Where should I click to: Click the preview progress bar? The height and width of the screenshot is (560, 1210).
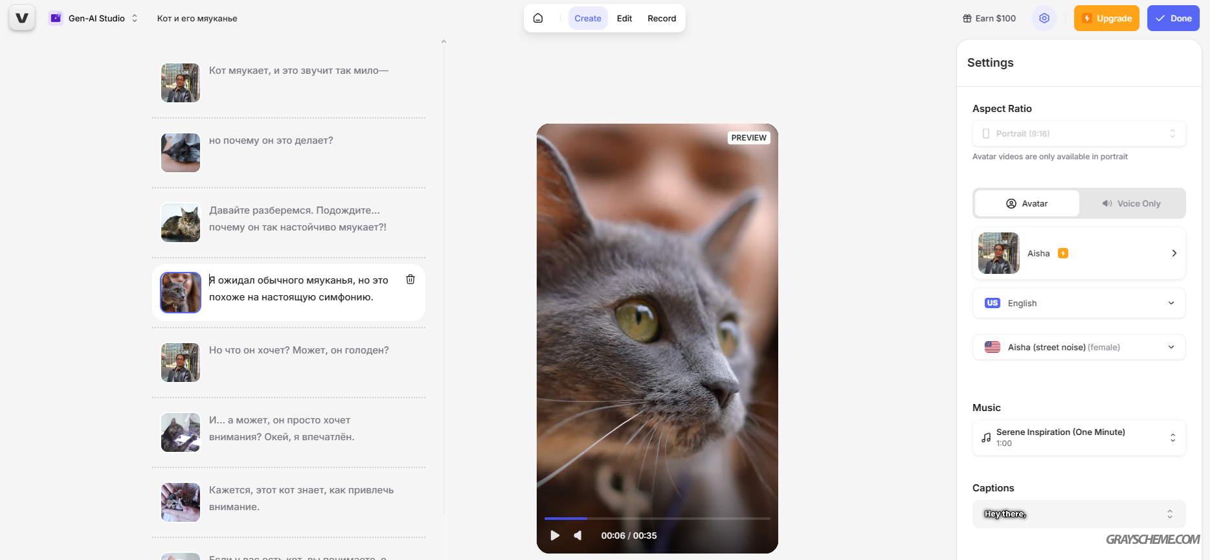click(657, 519)
